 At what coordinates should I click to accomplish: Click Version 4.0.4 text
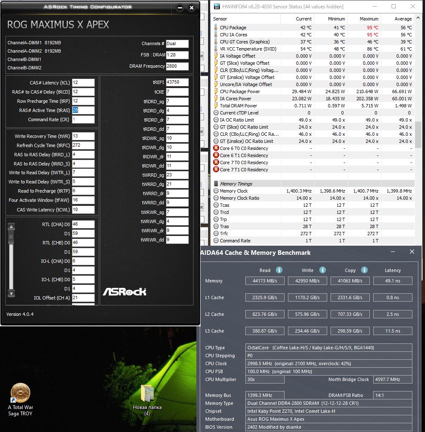pyautogui.click(x=20, y=314)
